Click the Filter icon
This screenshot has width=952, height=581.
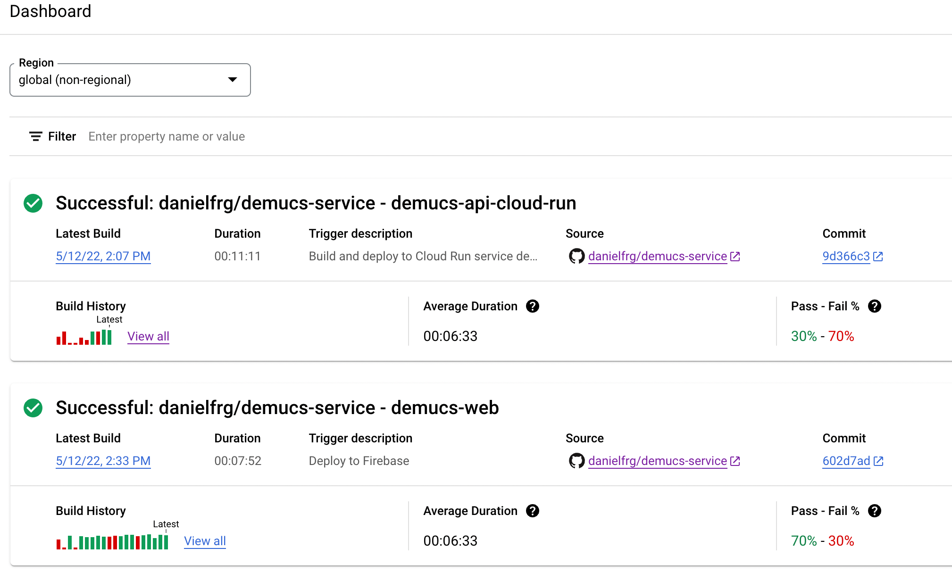point(36,137)
